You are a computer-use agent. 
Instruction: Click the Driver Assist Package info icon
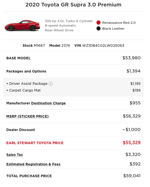click(x=51, y=84)
